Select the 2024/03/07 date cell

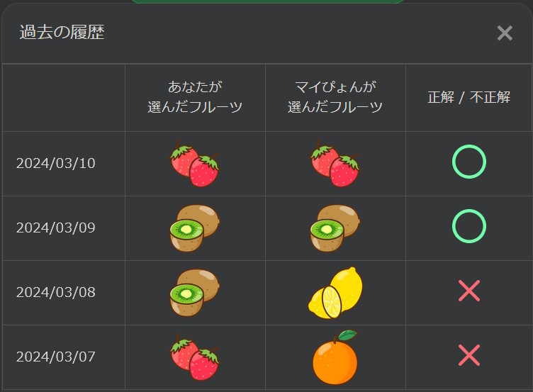coord(56,357)
